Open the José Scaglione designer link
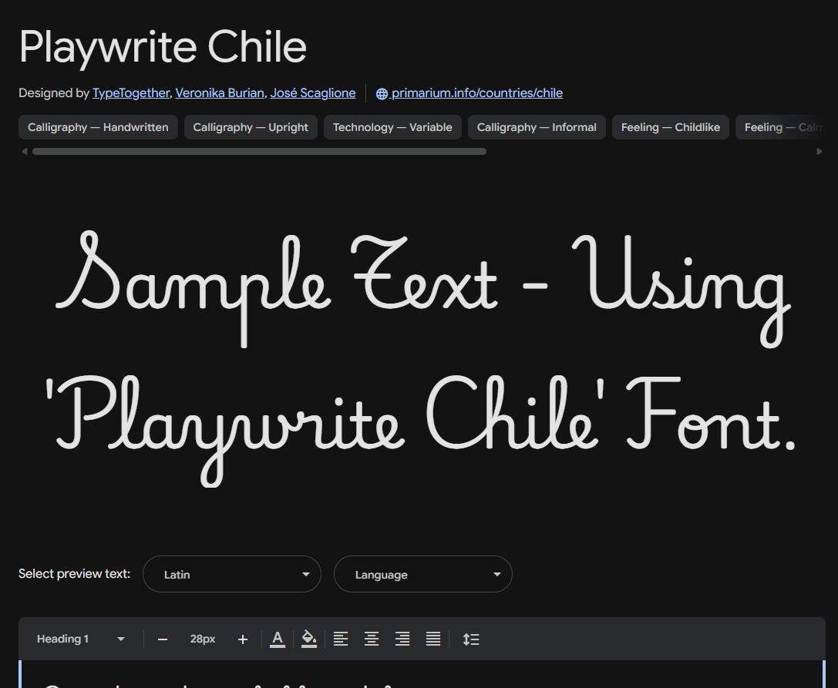This screenshot has width=838, height=688. click(313, 93)
